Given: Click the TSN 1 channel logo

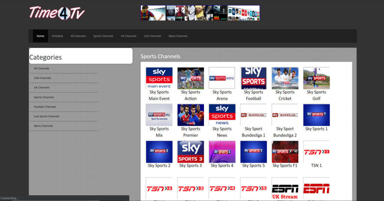Looking at the screenshot, I should pyautogui.click(x=316, y=151).
